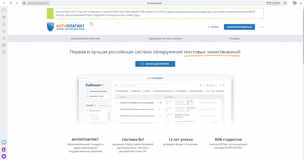Screen dimensions: 304x160
Task: Click the Antiplagiat shield logo
Action: [x=49, y=27]
